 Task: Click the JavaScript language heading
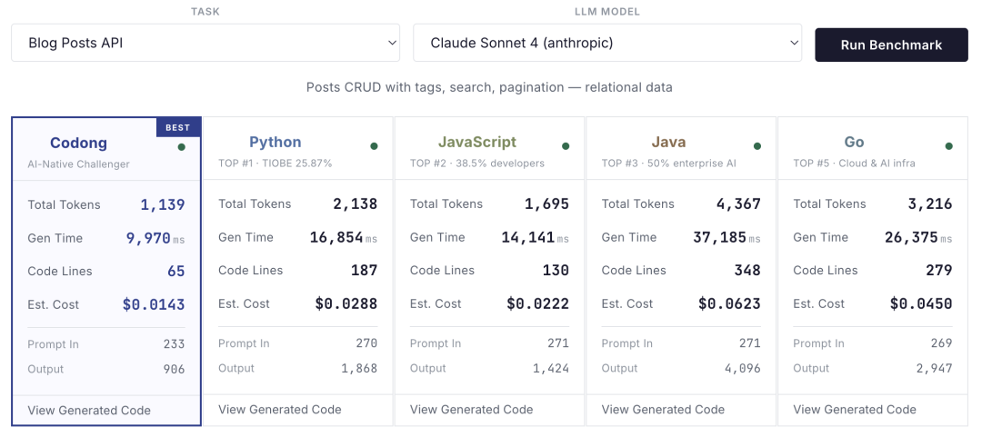point(477,142)
